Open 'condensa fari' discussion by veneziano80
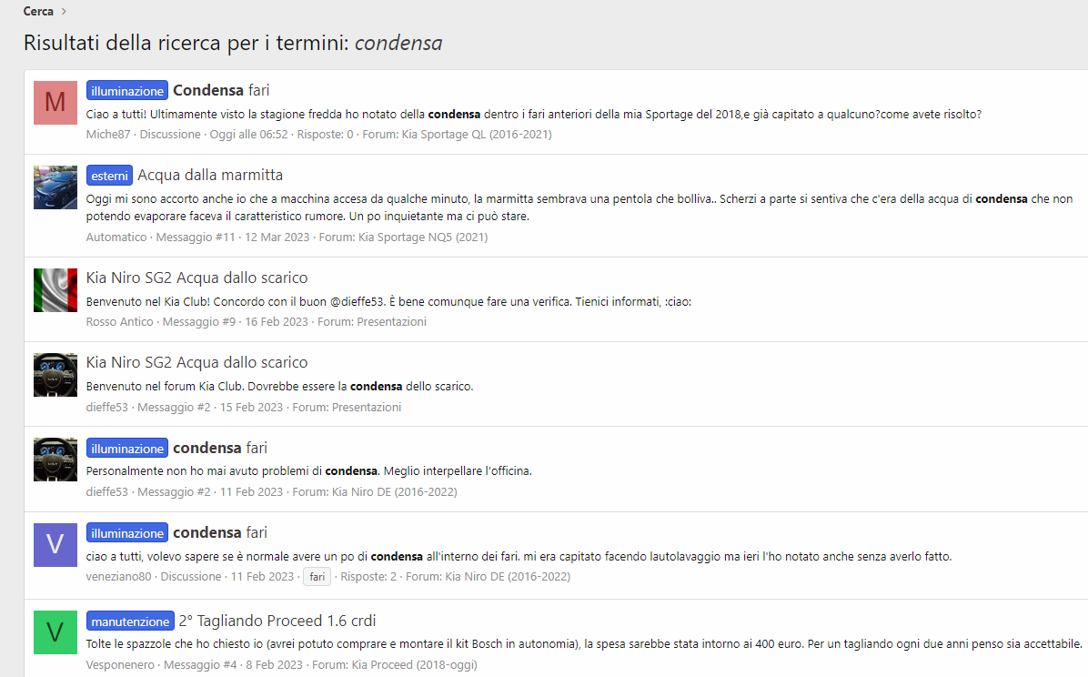Screen dimensions: 1088x677 (x=220, y=532)
